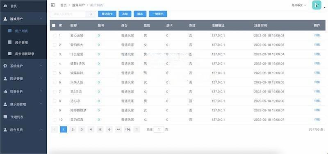The height and width of the screenshot is (154, 328).
Task: Open 详情 for user 爱心无猪
Action: tap(317, 35)
